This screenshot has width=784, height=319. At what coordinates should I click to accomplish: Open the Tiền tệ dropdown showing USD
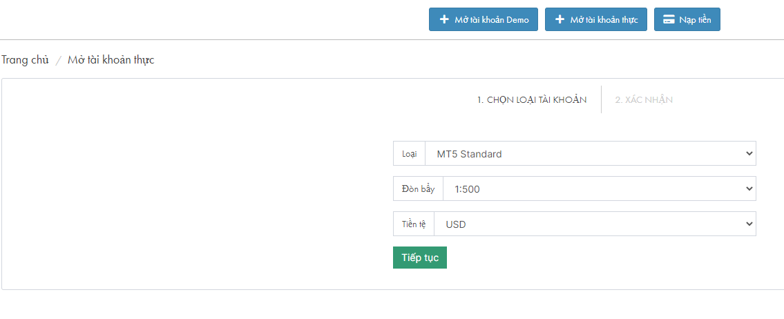pos(595,224)
